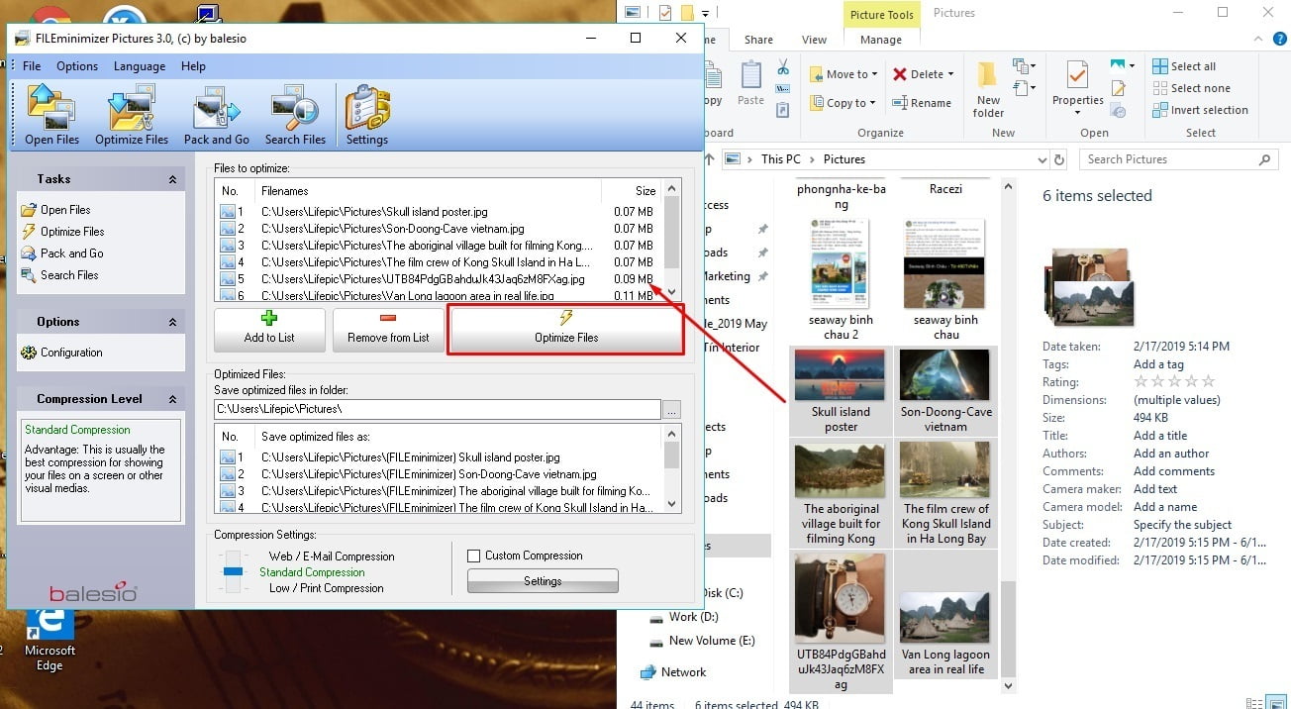Screen dimensions: 1291x709
Task: Enable the Custom Compression checkbox
Action: (x=473, y=556)
